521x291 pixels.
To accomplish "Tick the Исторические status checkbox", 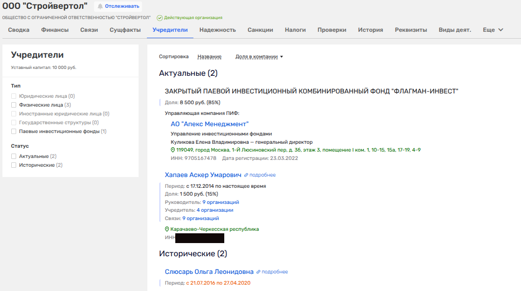I will pos(14,165).
